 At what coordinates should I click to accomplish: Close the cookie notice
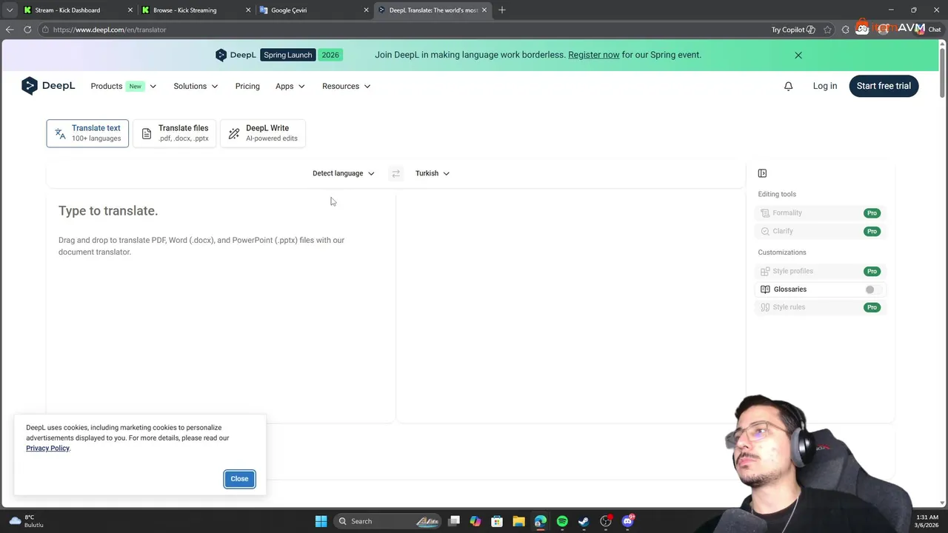(239, 479)
